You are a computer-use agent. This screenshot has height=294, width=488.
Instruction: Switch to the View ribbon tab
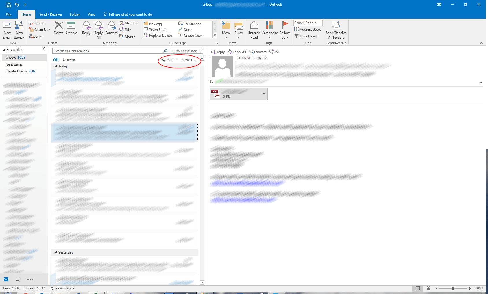point(91,14)
